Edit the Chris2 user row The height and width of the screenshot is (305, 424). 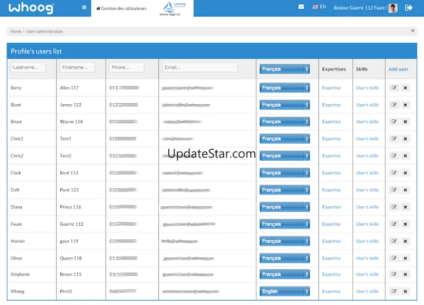pos(394,156)
